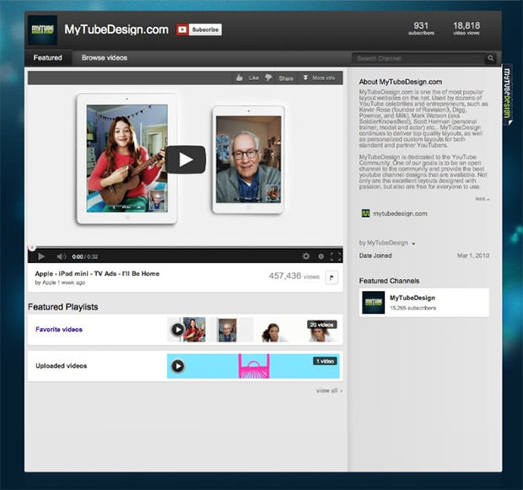Click the MyTubeDesign.com channel title

[116, 30]
